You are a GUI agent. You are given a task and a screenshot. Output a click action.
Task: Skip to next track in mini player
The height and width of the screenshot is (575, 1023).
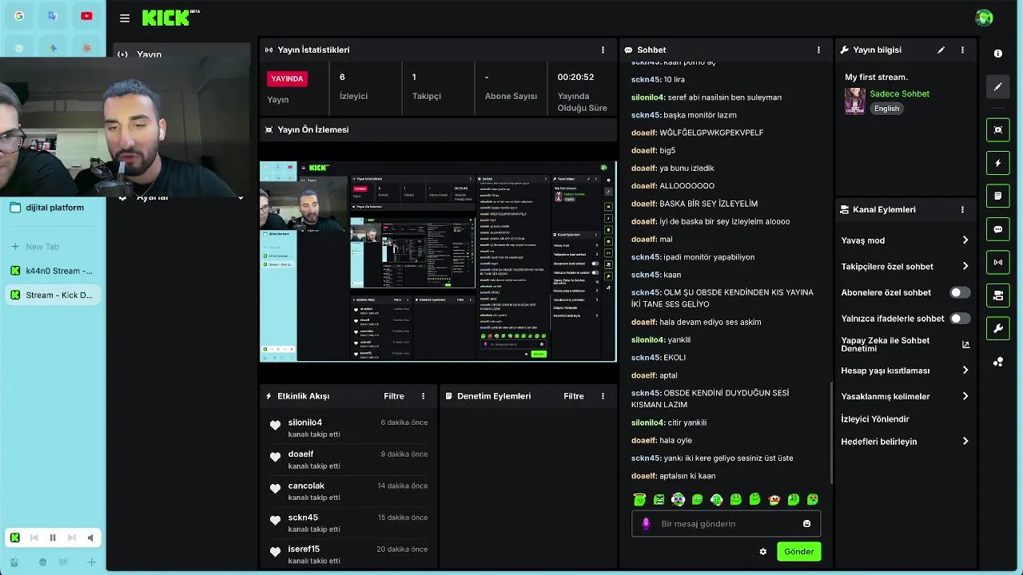tap(72, 538)
